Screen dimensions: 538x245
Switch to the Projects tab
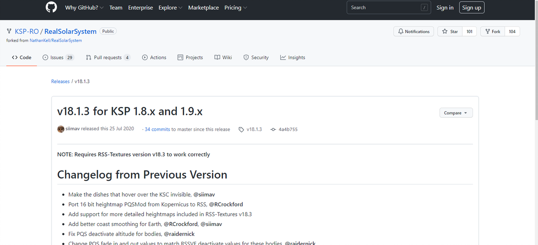(190, 57)
